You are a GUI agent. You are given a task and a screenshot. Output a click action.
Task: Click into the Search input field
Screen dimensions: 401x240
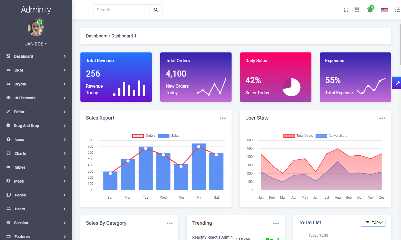[121, 10]
